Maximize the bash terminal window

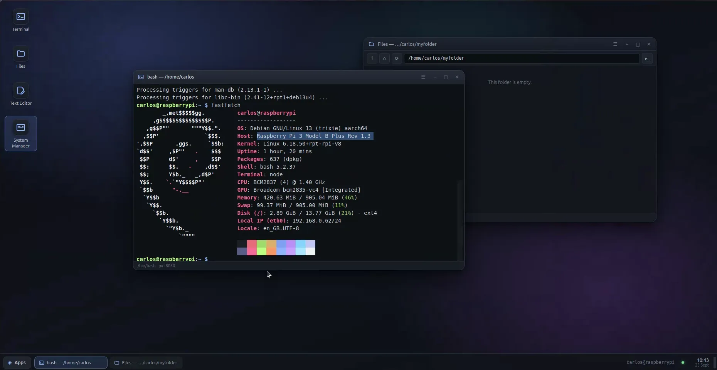coord(446,77)
